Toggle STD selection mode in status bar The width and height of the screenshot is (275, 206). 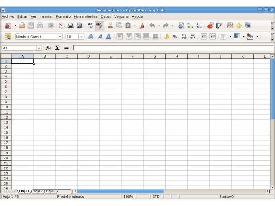(x=156, y=196)
